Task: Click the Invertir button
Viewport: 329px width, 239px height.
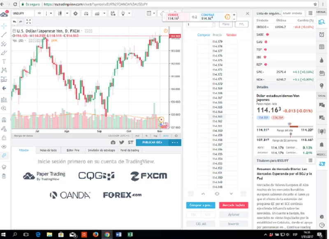Action: [x=234, y=224]
